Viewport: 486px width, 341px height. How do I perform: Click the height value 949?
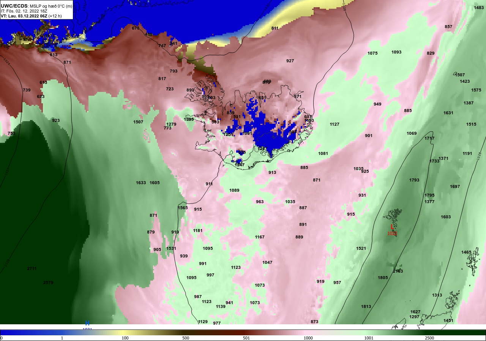point(377,104)
